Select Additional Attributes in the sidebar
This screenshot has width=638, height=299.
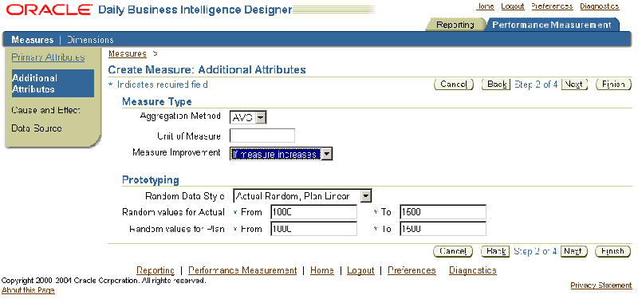[53, 84]
